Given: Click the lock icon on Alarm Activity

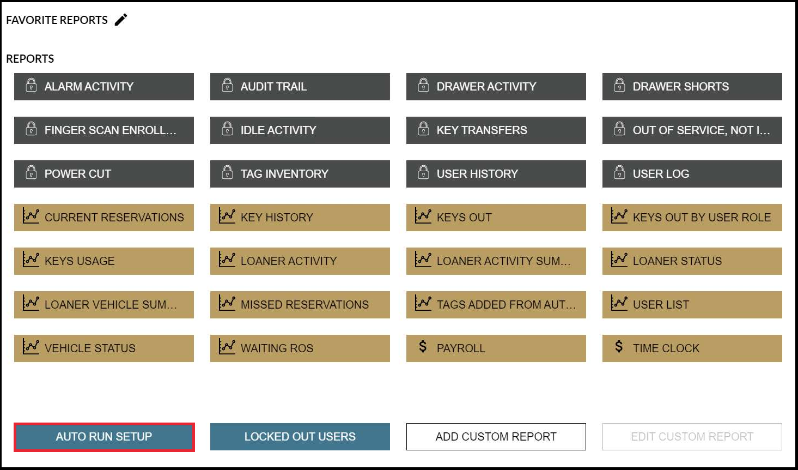Looking at the screenshot, I should click(x=32, y=85).
